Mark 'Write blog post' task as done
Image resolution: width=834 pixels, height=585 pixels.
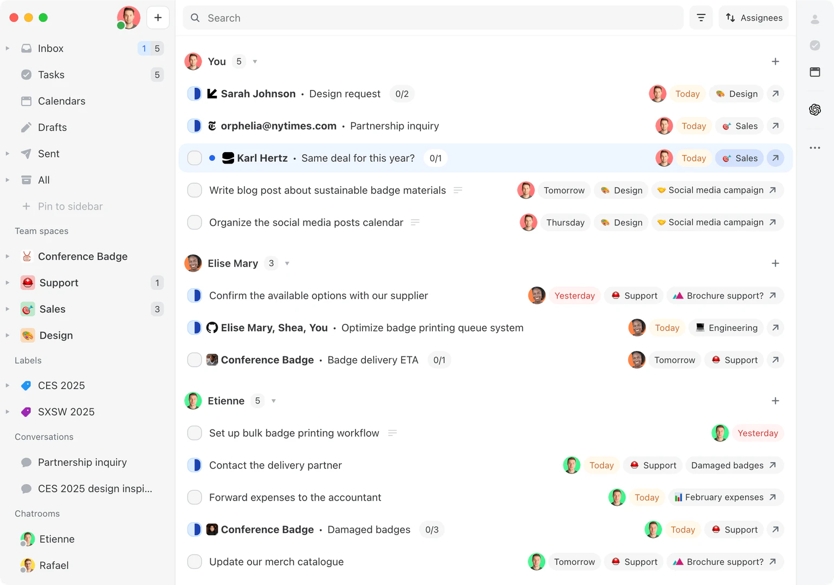pyautogui.click(x=195, y=190)
